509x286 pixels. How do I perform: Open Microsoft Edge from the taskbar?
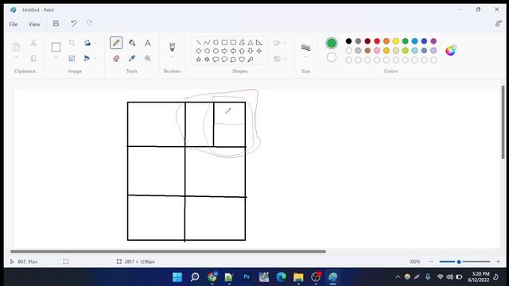[x=281, y=277]
